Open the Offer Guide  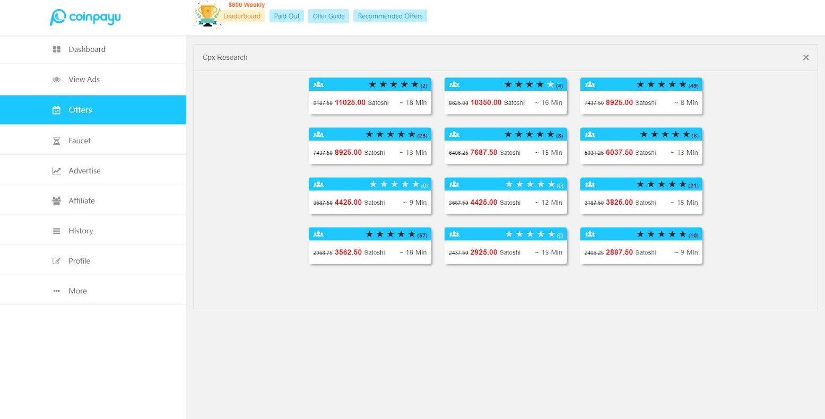tap(329, 16)
